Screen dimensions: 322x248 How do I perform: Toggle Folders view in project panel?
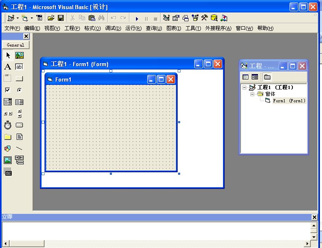pos(267,77)
